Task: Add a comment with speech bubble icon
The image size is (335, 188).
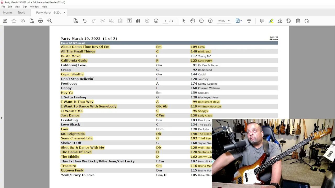Action: pos(262,21)
